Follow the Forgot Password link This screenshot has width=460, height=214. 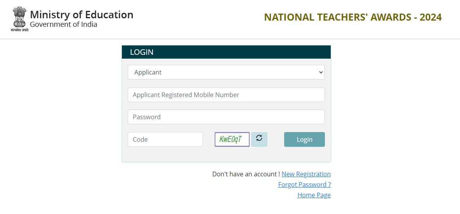coord(304,184)
